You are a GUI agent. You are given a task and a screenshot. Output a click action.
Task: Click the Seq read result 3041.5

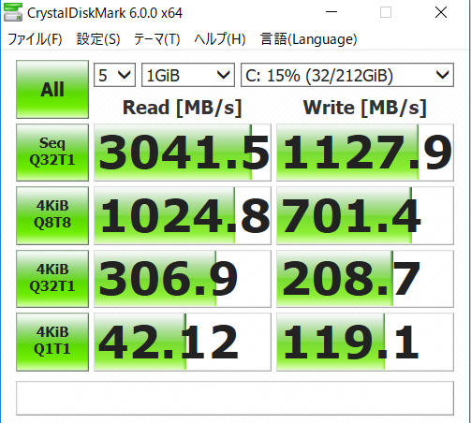tap(183, 153)
